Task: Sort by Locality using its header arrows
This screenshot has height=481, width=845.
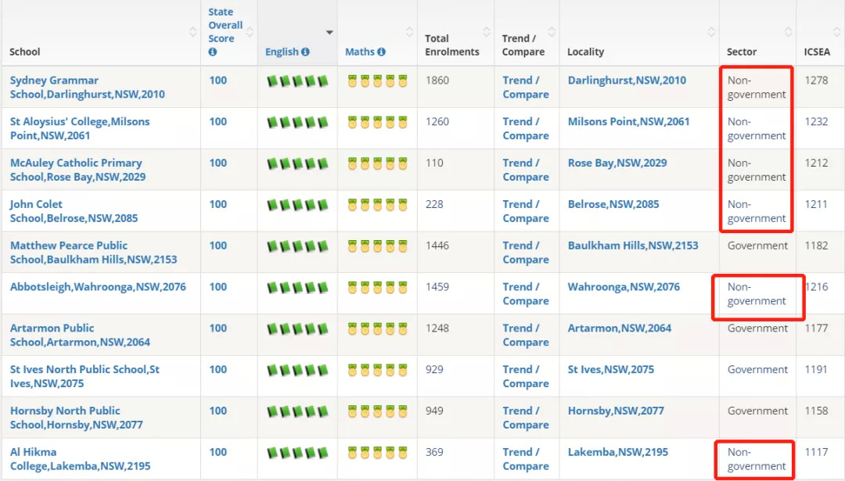Action: tap(710, 32)
